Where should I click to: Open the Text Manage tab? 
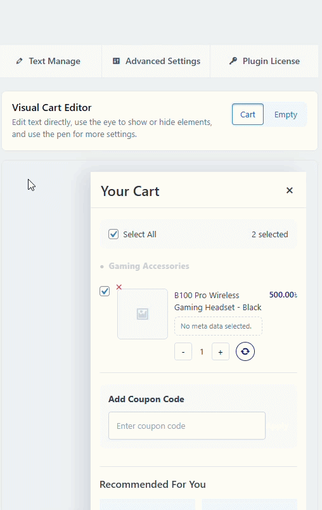tap(48, 61)
